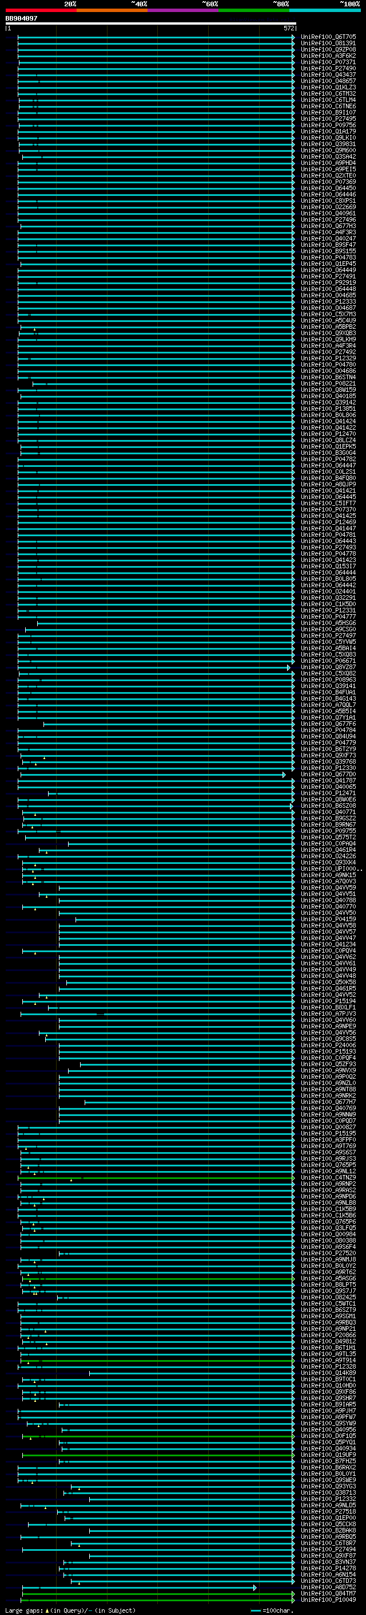366x1615 pixels.
Task: Select label UniRef100_Q677F6
Action: pos(328,724)
